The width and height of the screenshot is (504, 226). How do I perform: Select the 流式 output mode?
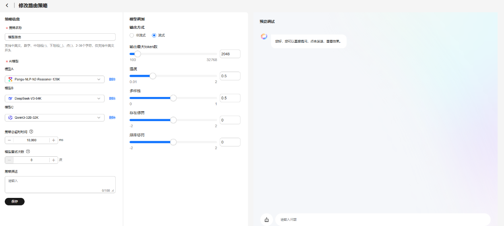pos(154,35)
